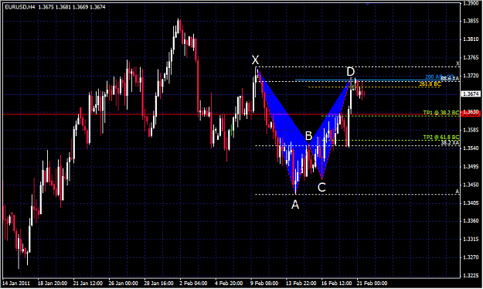Select the white dashed X level line
Image resolution: width=483 pixels, height=289 pixels.
(x=357, y=66)
